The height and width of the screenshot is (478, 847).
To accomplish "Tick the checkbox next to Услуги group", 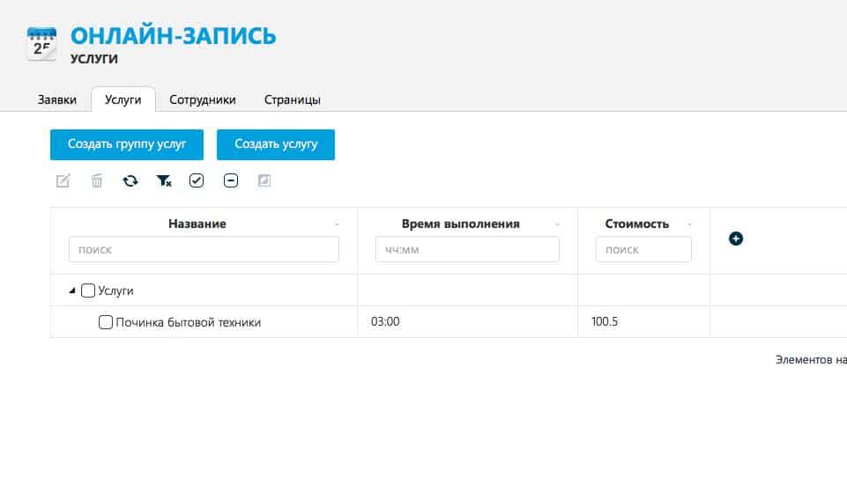I will pyautogui.click(x=88, y=290).
